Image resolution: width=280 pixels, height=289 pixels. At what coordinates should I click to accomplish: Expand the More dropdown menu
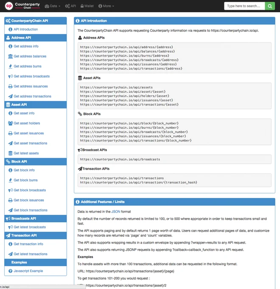pyautogui.click(x=106, y=6)
